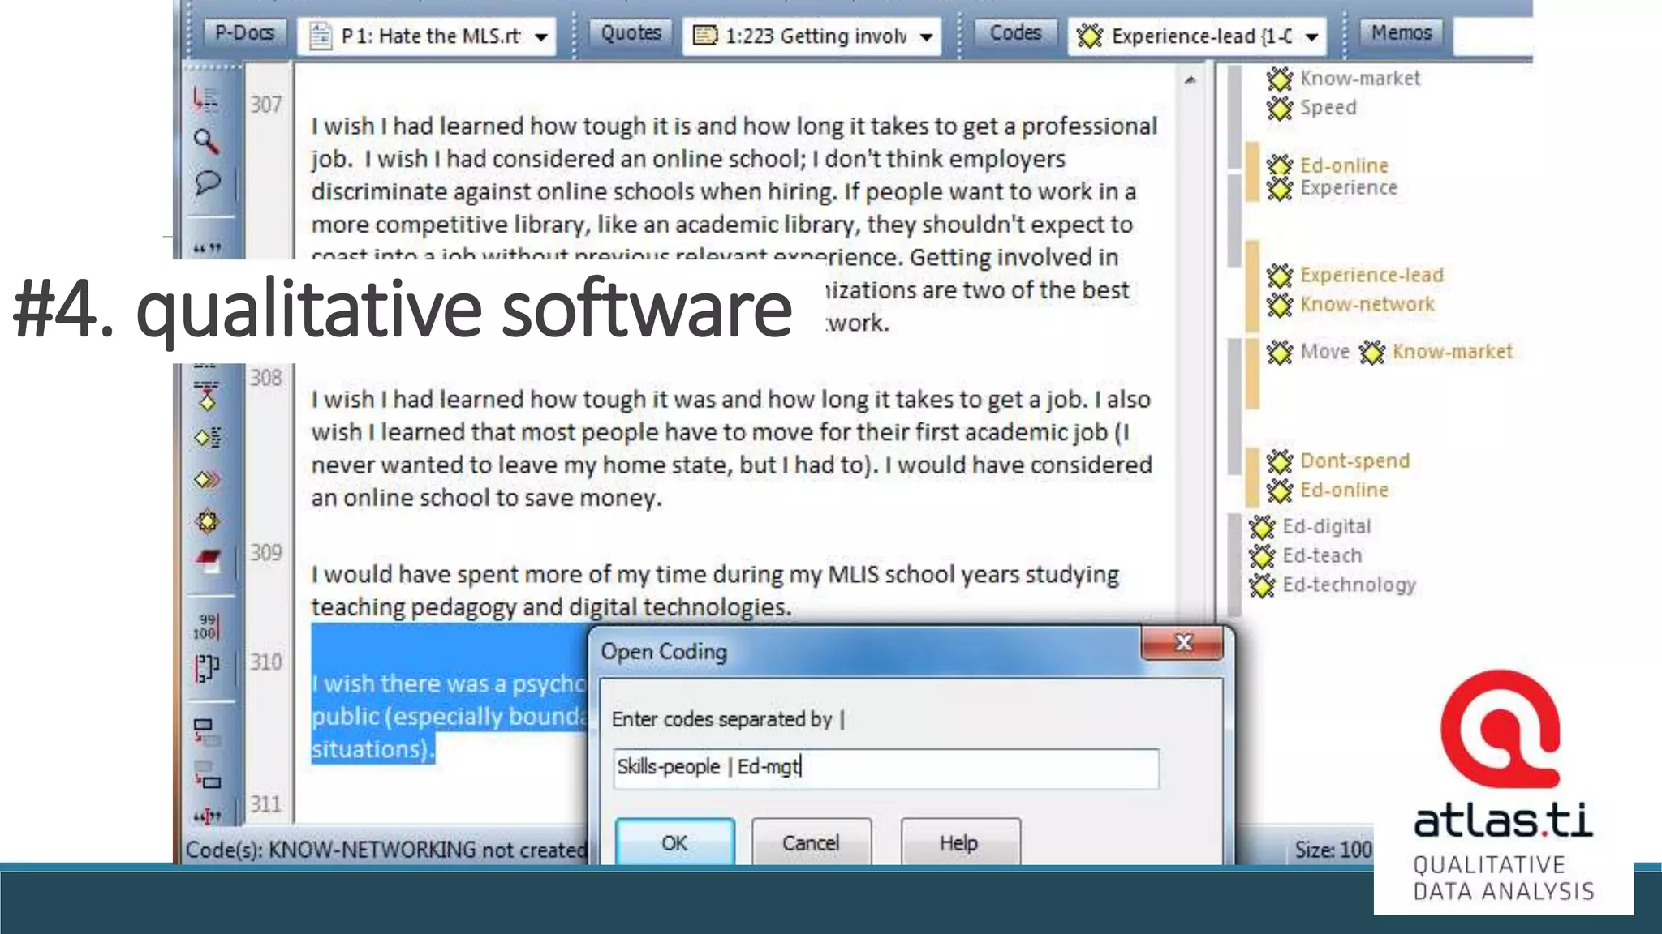The image size is (1662, 934).
Task: Click paragraph number 311
Action: pos(266,804)
